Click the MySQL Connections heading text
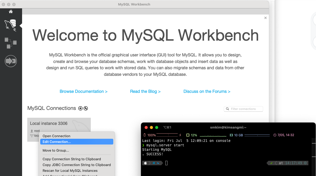This screenshot has width=316, height=176. (52, 108)
